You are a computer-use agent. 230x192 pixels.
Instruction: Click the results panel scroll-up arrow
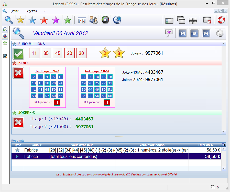point(223,43)
